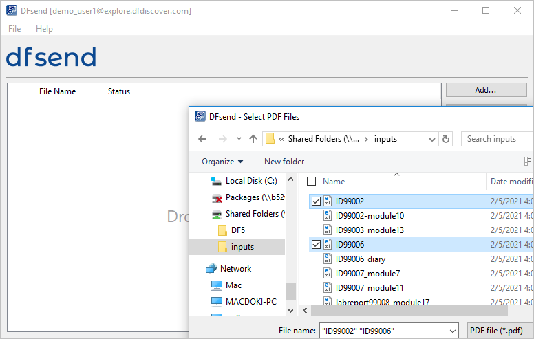This screenshot has width=534, height=339.
Task: Click the Packages network drive icon
Action: point(217,198)
